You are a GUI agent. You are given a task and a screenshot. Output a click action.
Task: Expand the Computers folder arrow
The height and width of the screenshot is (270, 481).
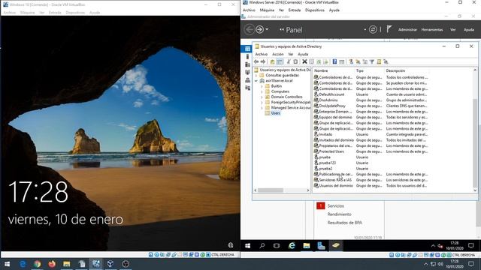pyautogui.click(x=262, y=91)
